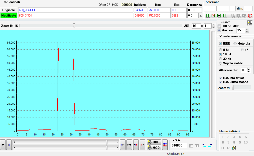The height and width of the screenshot is (156, 254).
Task: Select the 32 bit radio option
Action: pos(221,59)
